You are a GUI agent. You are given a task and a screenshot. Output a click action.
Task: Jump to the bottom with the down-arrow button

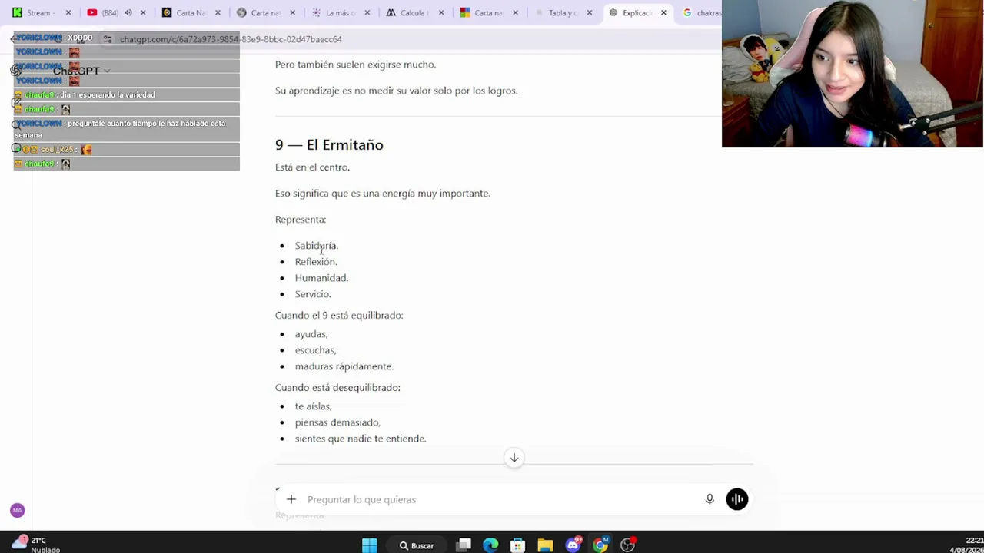(x=514, y=458)
